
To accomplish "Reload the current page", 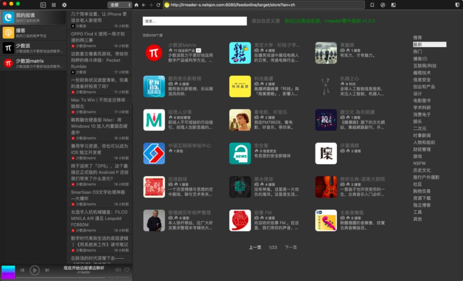I will [x=158, y=5].
